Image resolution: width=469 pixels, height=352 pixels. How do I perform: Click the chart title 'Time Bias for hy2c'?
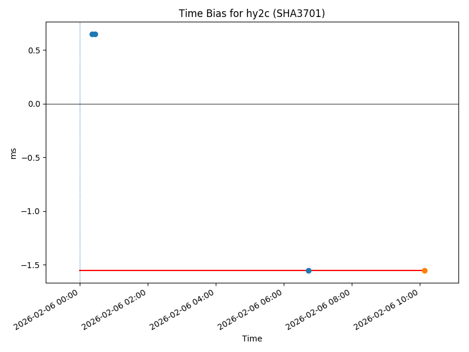252,14
